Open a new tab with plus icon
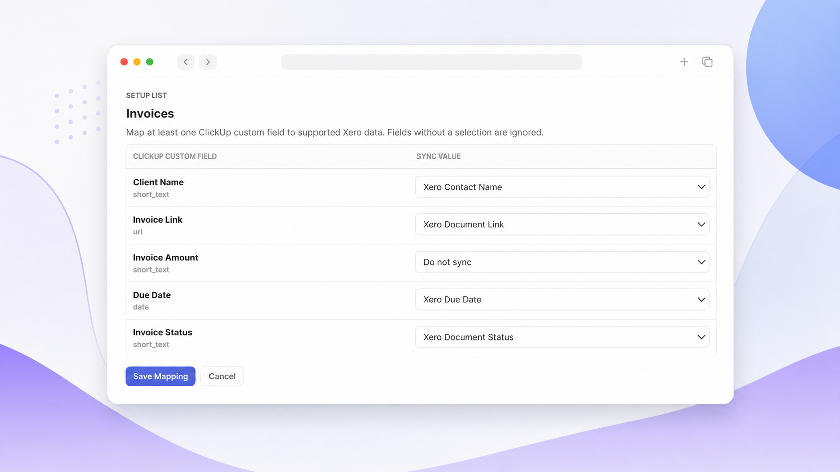Screen dimensions: 840x472 coord(684,62)
